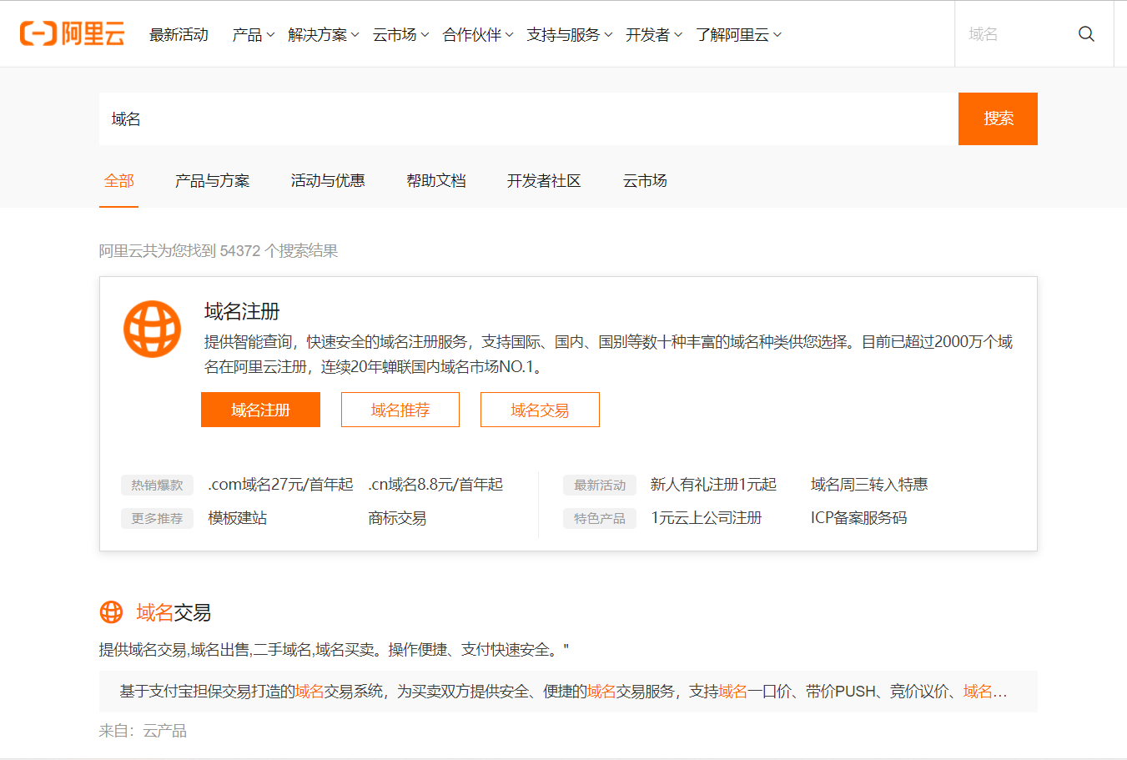
Task: Click the globe icon beside 域名注册
Action: click(152, 329)
